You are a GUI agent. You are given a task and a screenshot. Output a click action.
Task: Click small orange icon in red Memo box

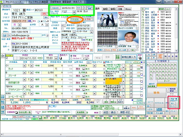(x=91, y=50)
